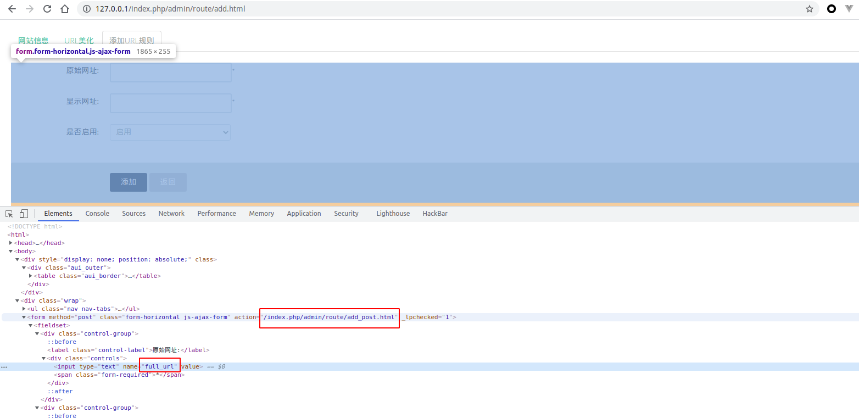The image size is (859, 418).
Task: Open the Sources tab
Action: click(134, 214)
